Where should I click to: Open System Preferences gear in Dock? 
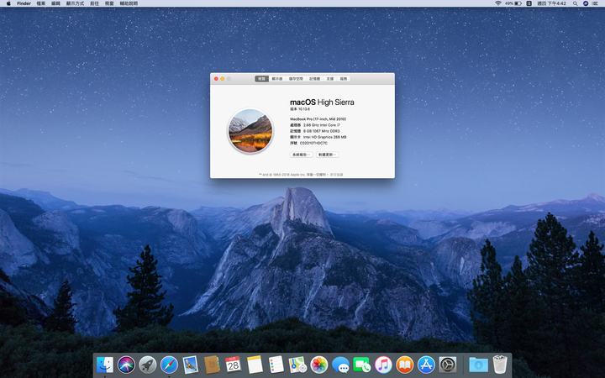coord(448,365)
